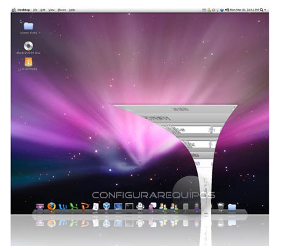Open the Help menu
This screenshot has height=246, width=306.
click(x=72, y=10)
